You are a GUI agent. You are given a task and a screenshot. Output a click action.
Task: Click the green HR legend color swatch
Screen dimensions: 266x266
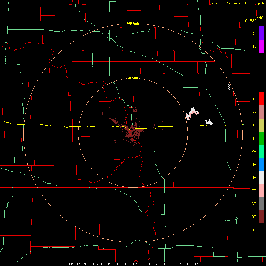[261, 138]
